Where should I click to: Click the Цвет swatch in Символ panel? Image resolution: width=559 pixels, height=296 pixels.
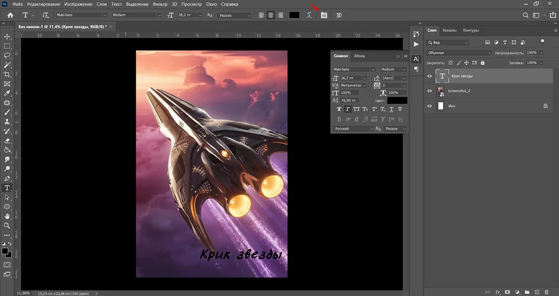click(397, 101)
